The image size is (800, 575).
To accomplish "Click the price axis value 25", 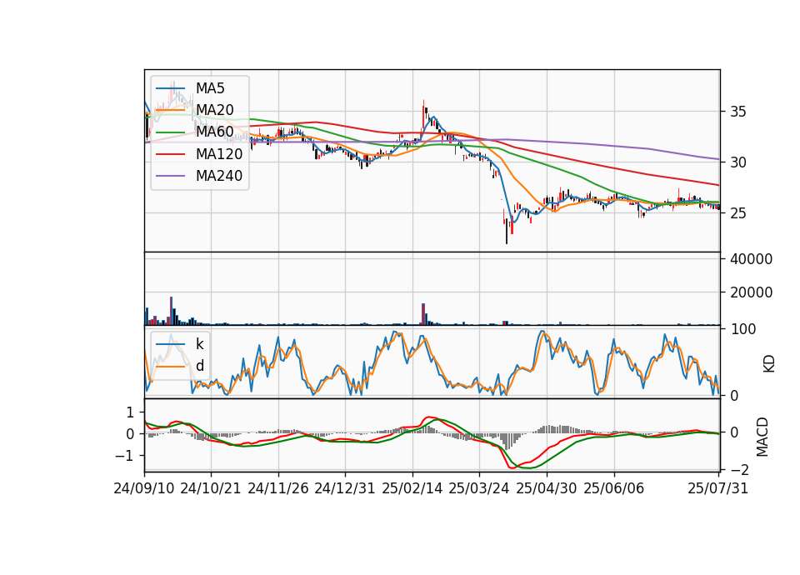I will click(737, 213).
